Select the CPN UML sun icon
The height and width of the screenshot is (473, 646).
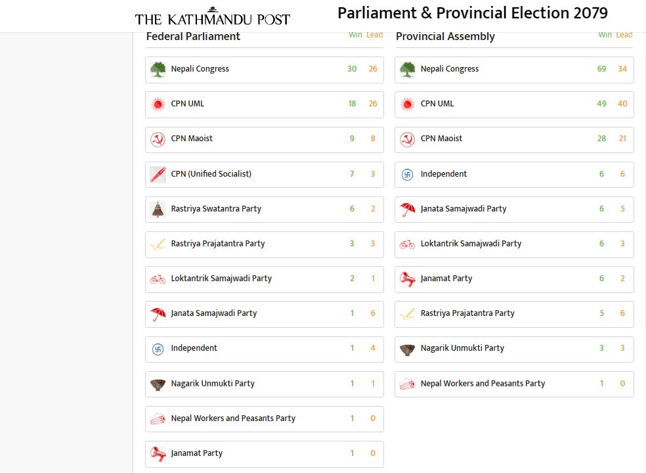(158, 104)
